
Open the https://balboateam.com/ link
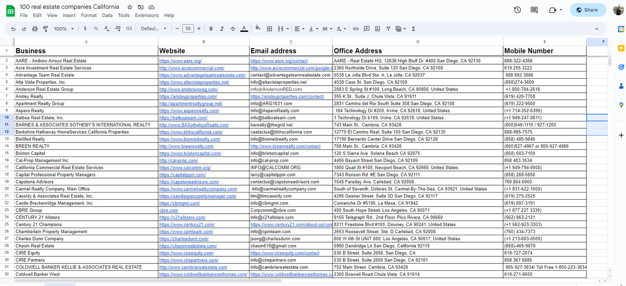tap(183, 118)
